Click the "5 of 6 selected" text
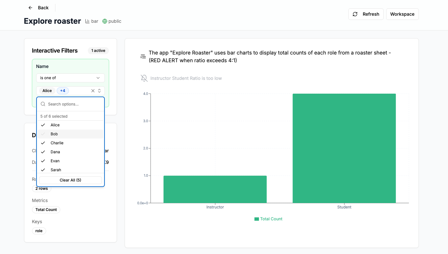The image size is (448, 254). (54, 116)
